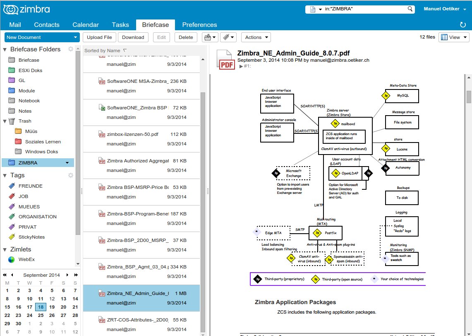Open the View dropdown
This screenshot has width=472, height=336.
454,37
